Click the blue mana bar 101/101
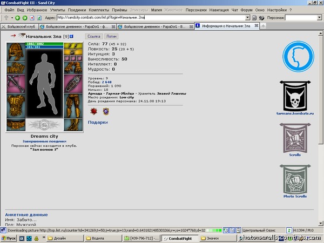The height and width of the screenshot is (243, 324). pos(44,47)
